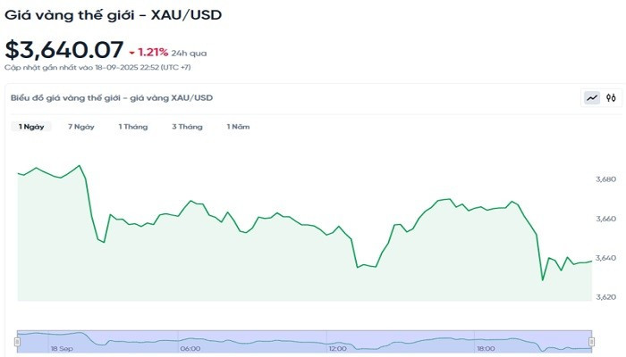Viewport: 626px width, 357px height.
Task: Select the 7 Ngày time range tab
Action: click(x=81, y=127)
